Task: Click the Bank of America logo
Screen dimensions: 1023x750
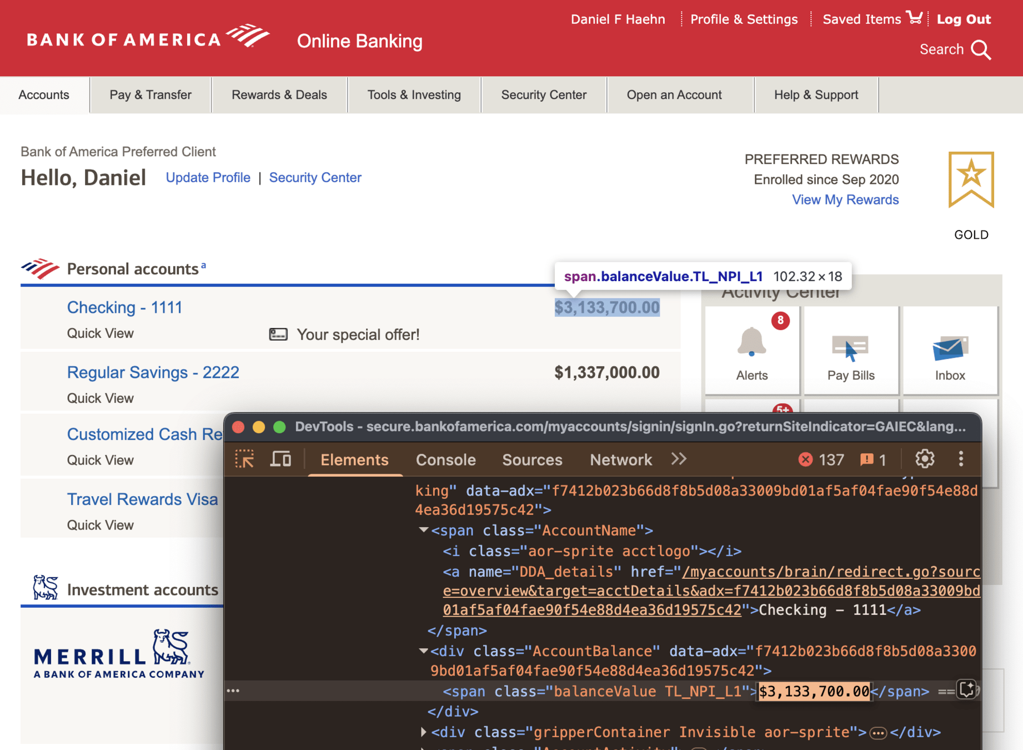Action: point(148,37)
